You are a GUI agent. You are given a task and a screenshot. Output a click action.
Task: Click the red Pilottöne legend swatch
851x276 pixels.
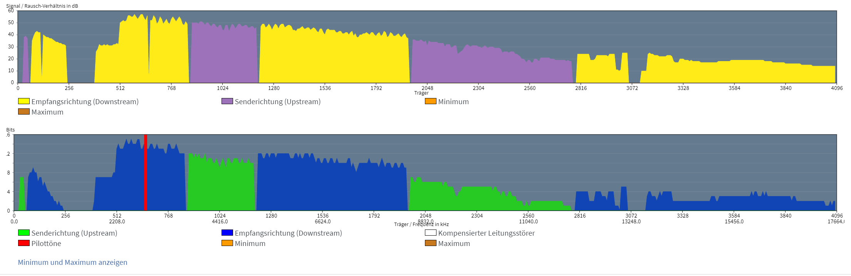click(x=24, y=243)
